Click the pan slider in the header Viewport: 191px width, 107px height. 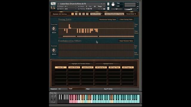[x=117, y=9]
